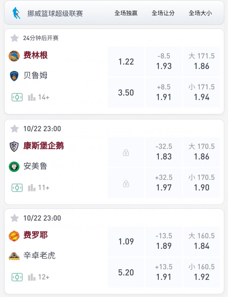
Task: Favorite the 费林根 vs 贝鲁姆 match star
Action: click(14, 38)
